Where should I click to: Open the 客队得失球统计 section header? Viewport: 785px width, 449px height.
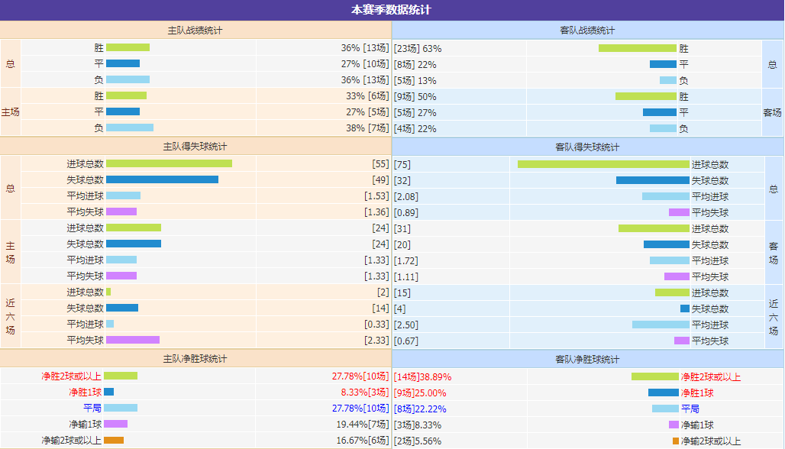pos(587,147)
